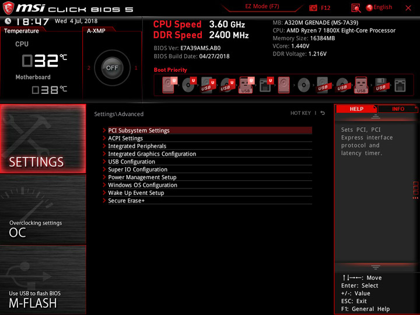Click the F12 screenshot camera icon
This screenshot has height=315, width=420.
click(313, 8)
